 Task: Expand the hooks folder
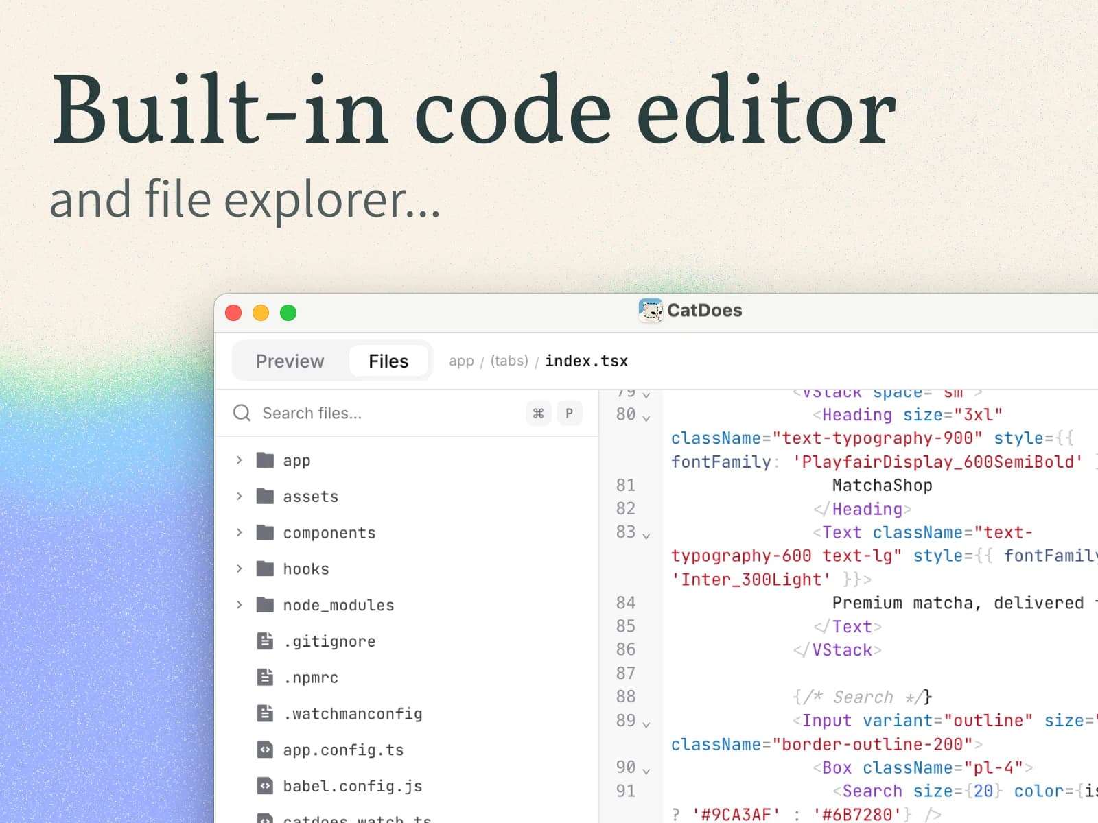240,569
